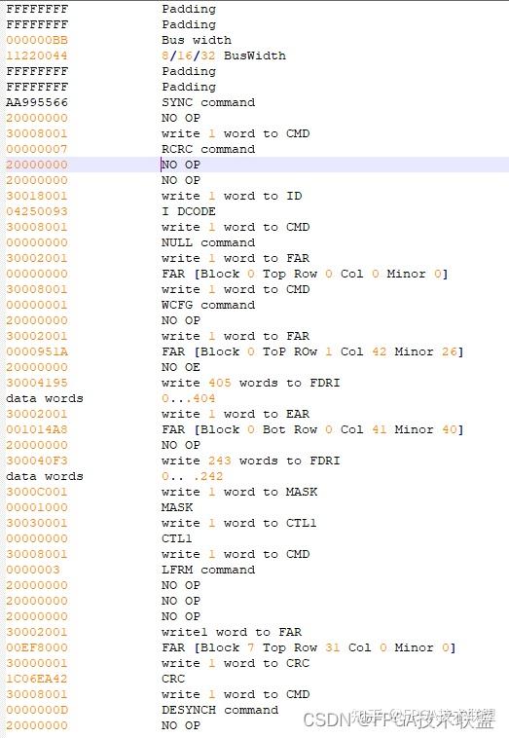Click the CRC value 1C06EA42
Image resolution: width=509 pixels, height=738 pixels.
(37, 679)
